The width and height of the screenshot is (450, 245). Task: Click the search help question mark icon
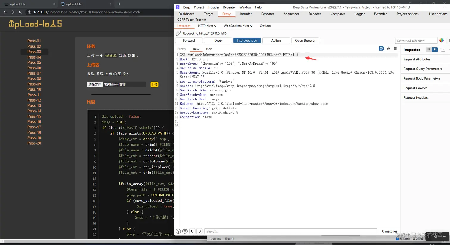point(178,231)
